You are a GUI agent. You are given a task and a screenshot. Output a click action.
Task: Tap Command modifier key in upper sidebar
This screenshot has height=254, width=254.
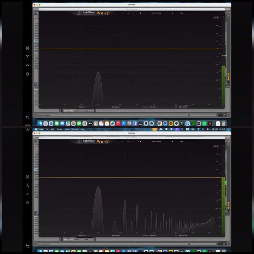(x=27, y=48)
